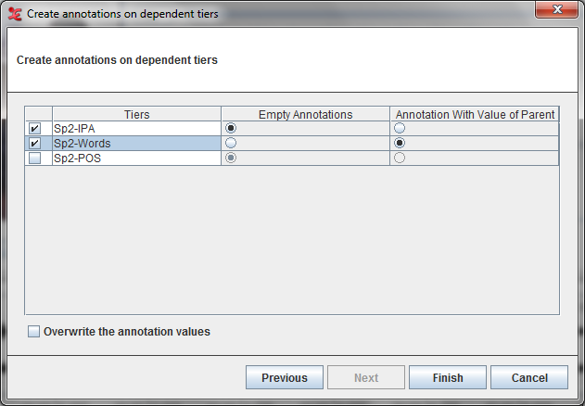Cancel the dependent tiers dialog
Viewport: 585px width, 406px height.
tap(528, 377)
